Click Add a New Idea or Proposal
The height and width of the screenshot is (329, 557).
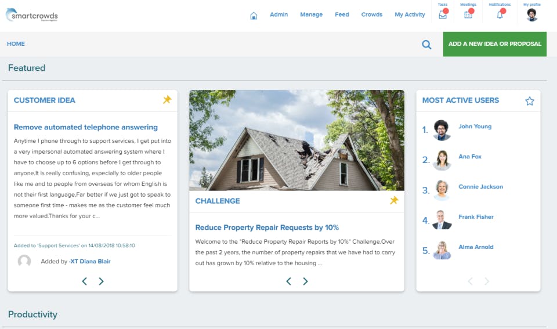click(494, 44)
